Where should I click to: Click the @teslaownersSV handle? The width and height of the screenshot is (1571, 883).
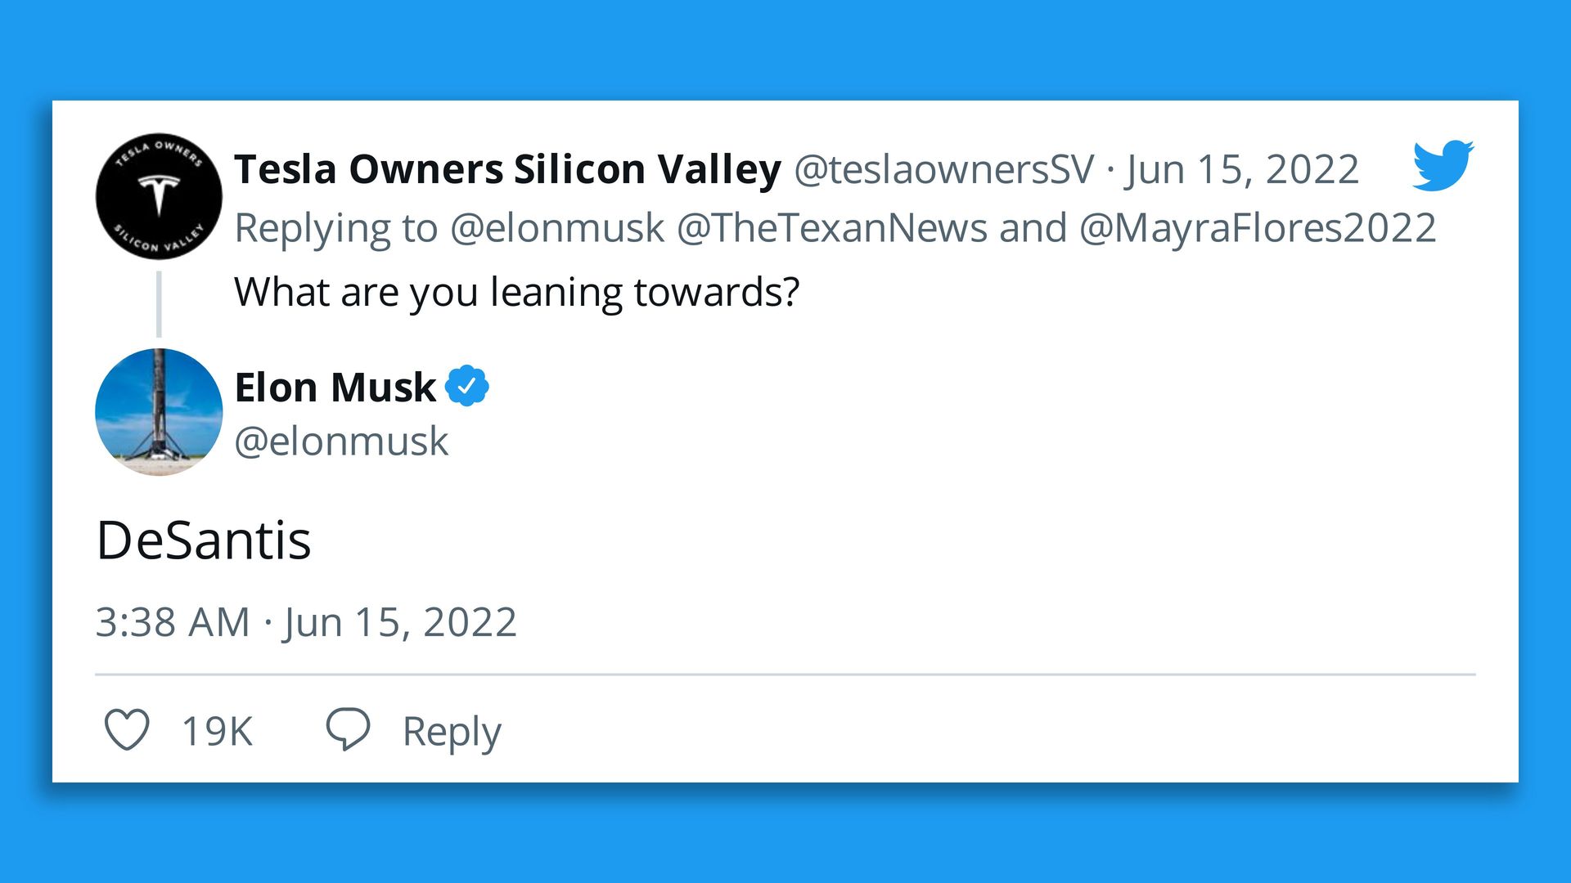click(943, 169)
